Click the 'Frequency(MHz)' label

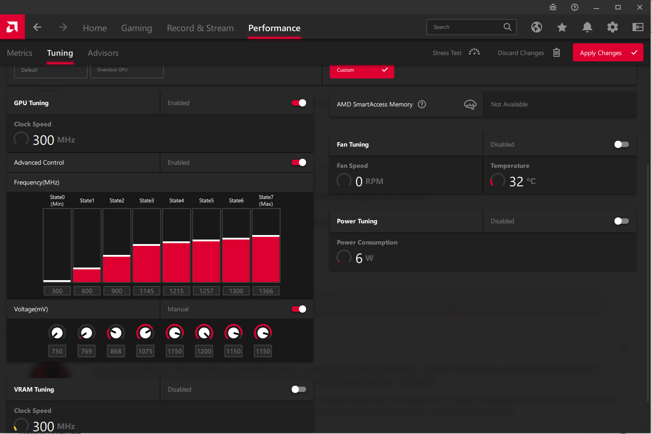point(37,182)
